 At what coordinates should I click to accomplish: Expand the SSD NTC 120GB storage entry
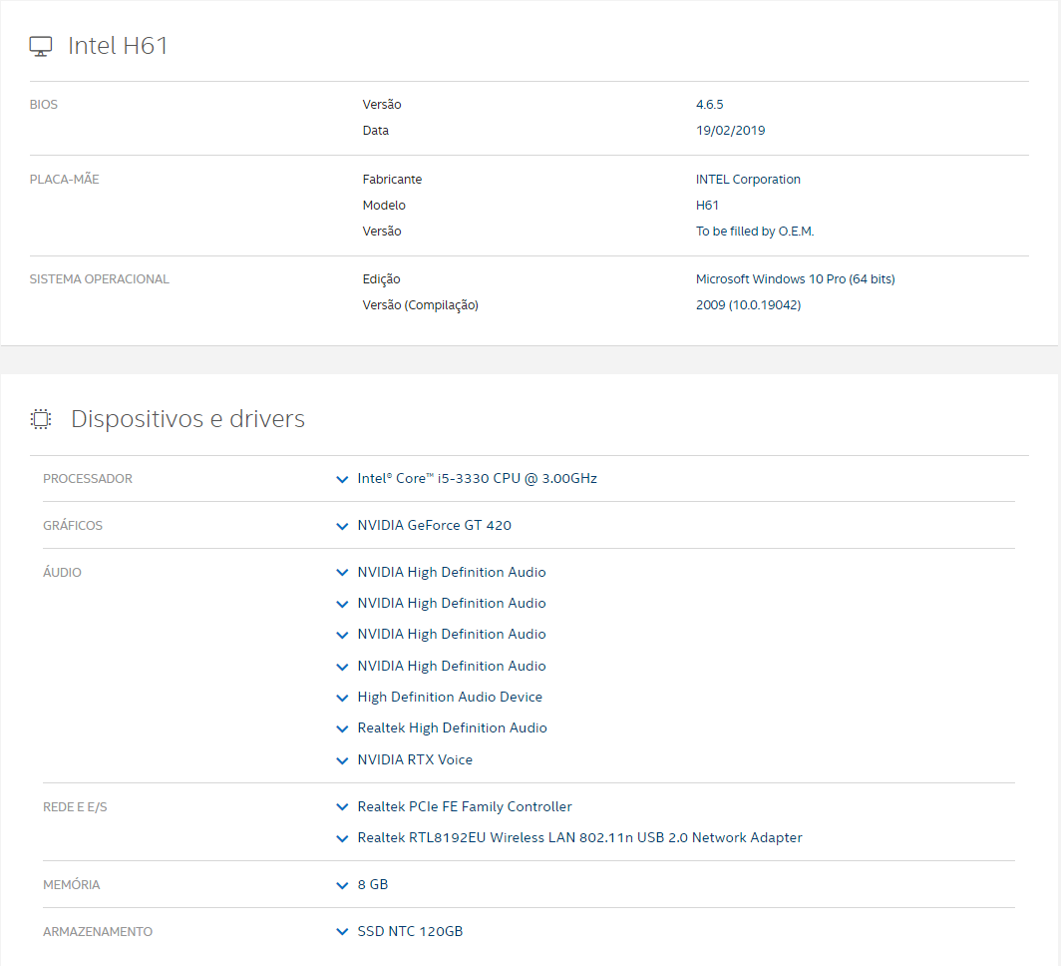tap(342, 931)
